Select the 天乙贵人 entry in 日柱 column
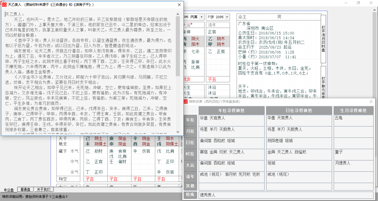 pyautogui.click(x=285, y=152)
